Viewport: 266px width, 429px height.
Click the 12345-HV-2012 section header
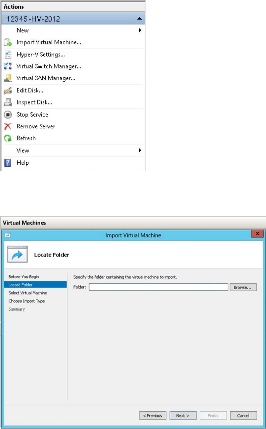pyautogui.click(x=73, y=19)
